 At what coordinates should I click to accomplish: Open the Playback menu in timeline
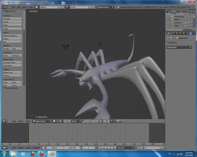coord(36,148)
